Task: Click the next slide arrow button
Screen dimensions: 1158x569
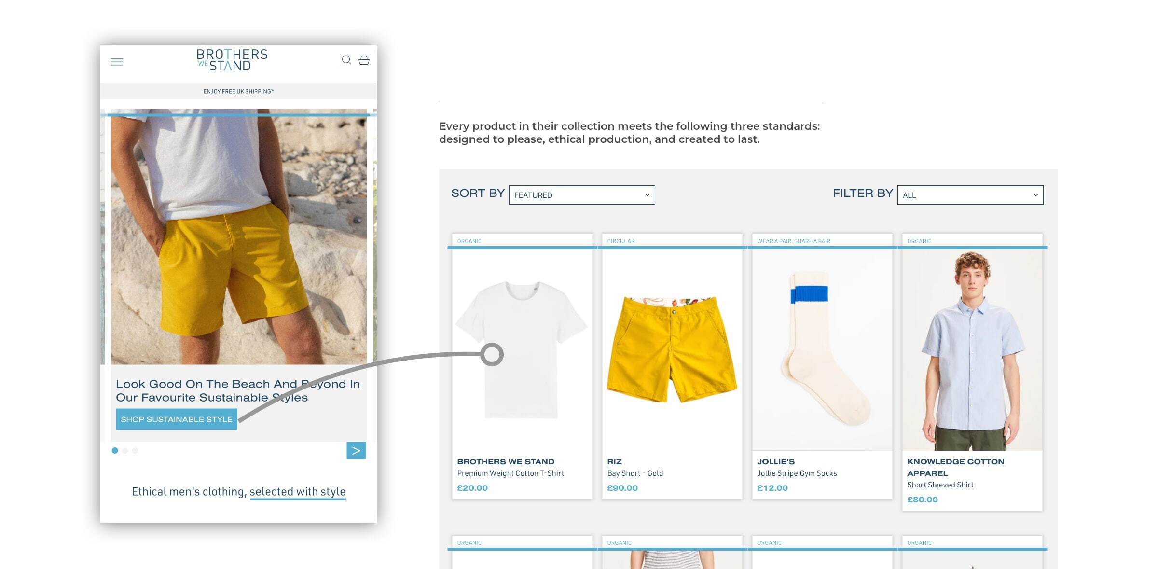Action: point(356,450)
